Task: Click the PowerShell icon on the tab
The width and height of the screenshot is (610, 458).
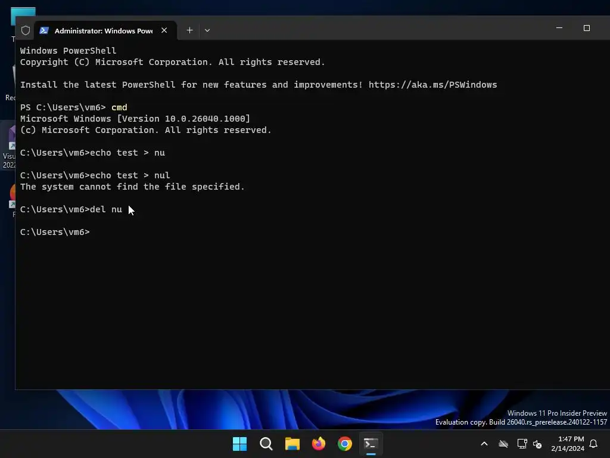Action: 44,30
